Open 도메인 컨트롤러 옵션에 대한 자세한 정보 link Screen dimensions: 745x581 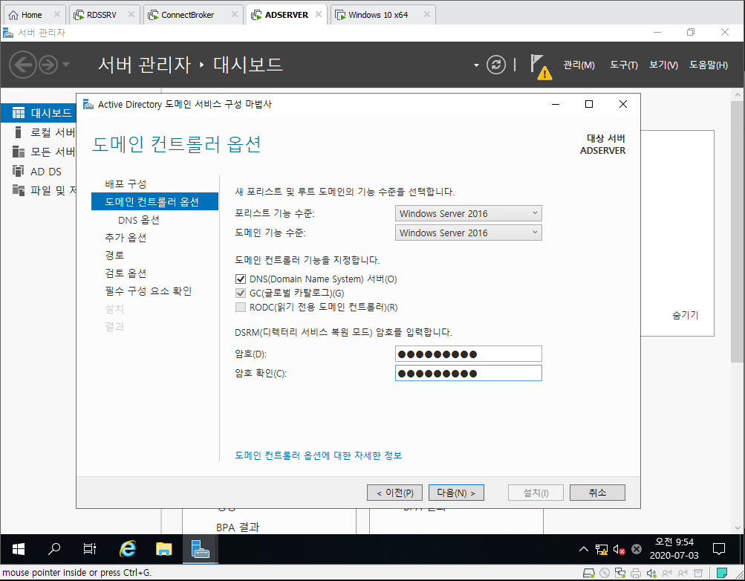(319, 455)
